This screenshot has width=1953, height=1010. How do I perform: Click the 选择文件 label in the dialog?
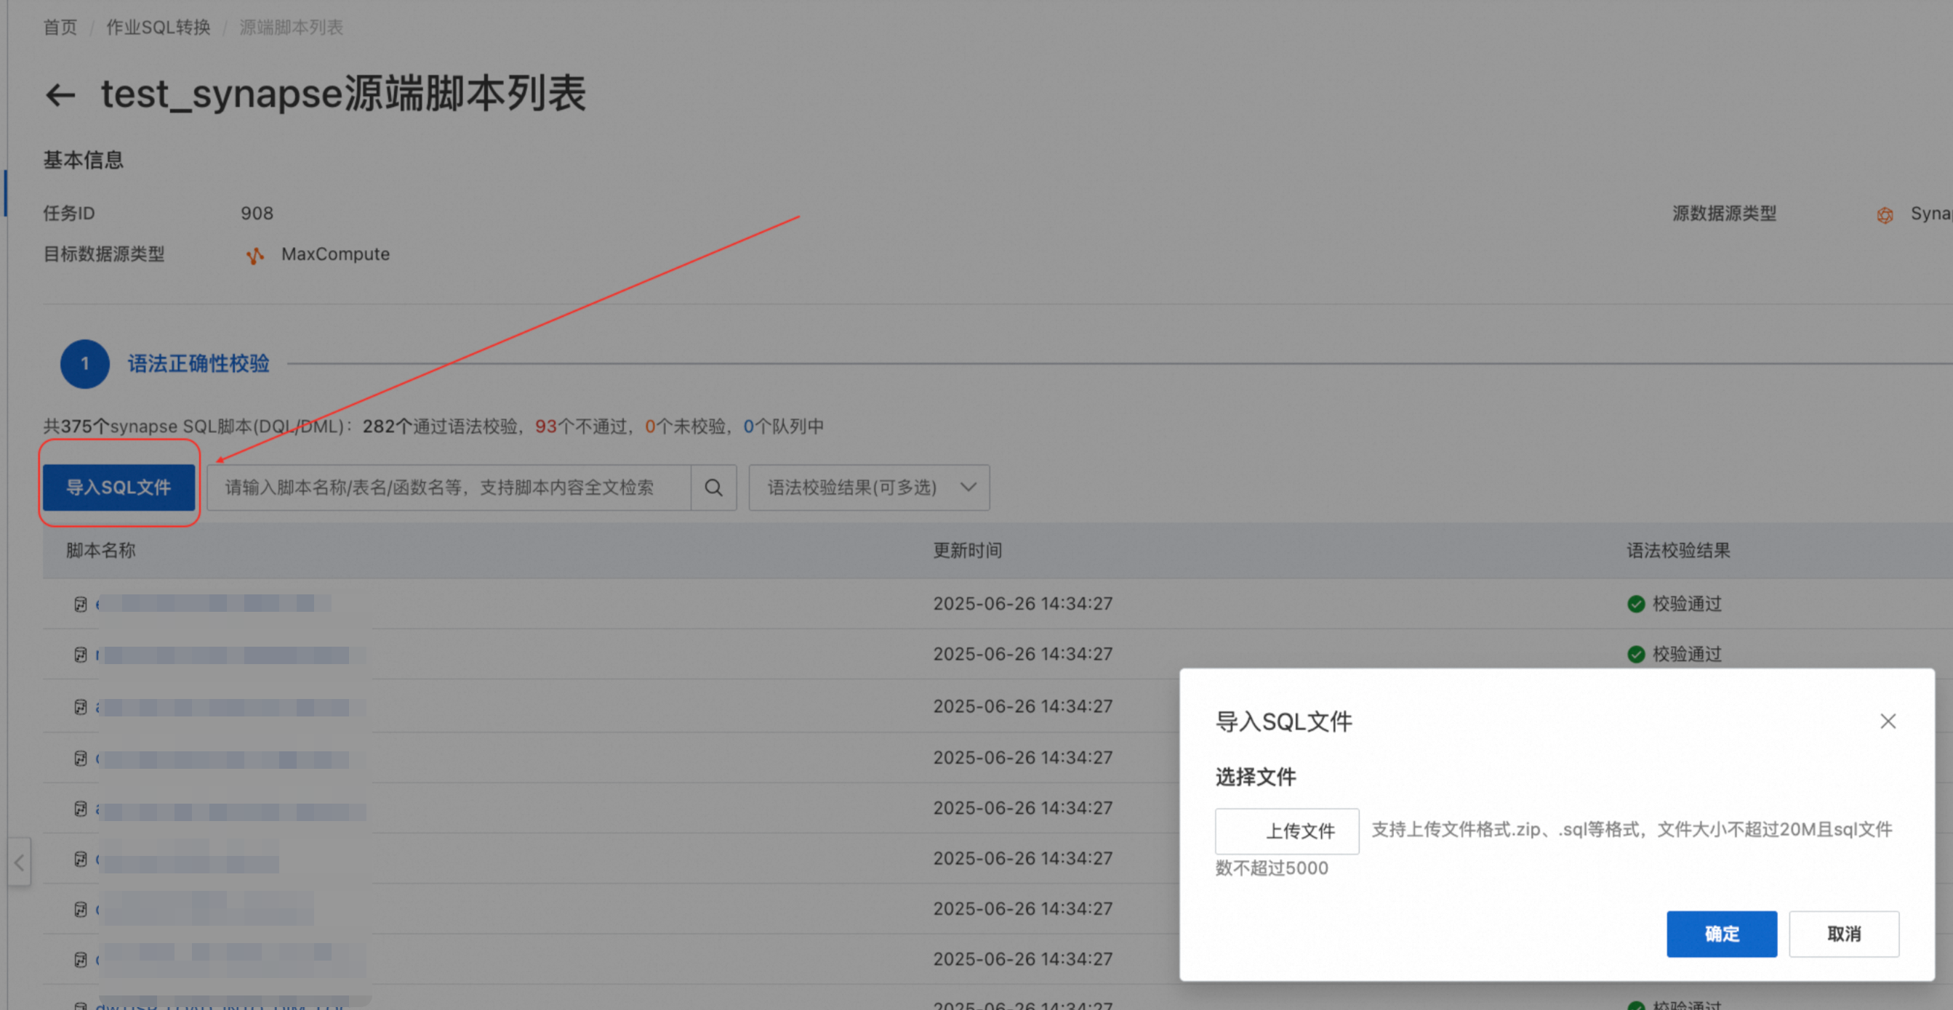[1256, 777]
